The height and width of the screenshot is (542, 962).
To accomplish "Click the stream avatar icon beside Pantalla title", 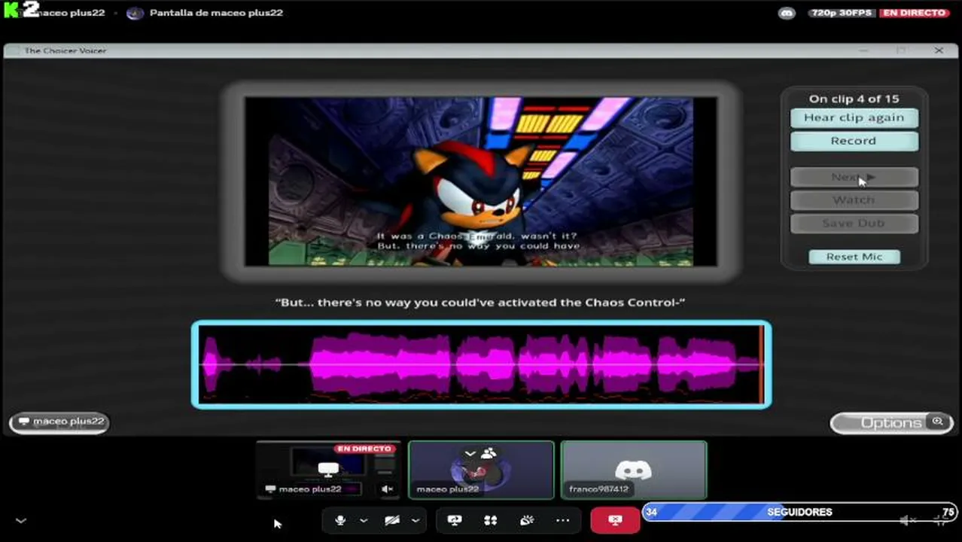I will 135,13.
